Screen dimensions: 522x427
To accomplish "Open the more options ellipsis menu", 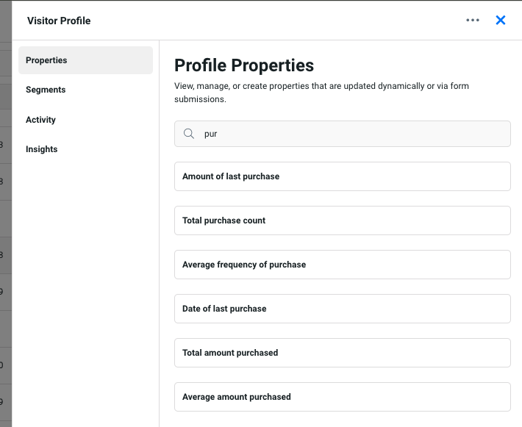I will [473, 21].
